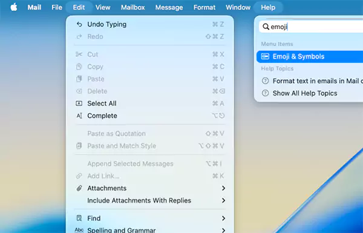Click the scissors Cut icon
The image size is (363, 233).
click(x=79, y=54)
